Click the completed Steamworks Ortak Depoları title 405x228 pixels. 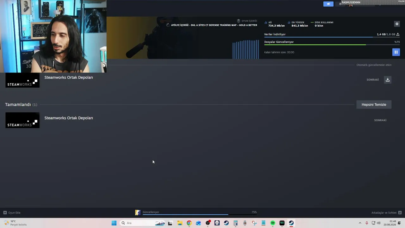(x=69, y=118)
